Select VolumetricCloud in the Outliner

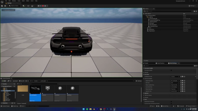154,26
